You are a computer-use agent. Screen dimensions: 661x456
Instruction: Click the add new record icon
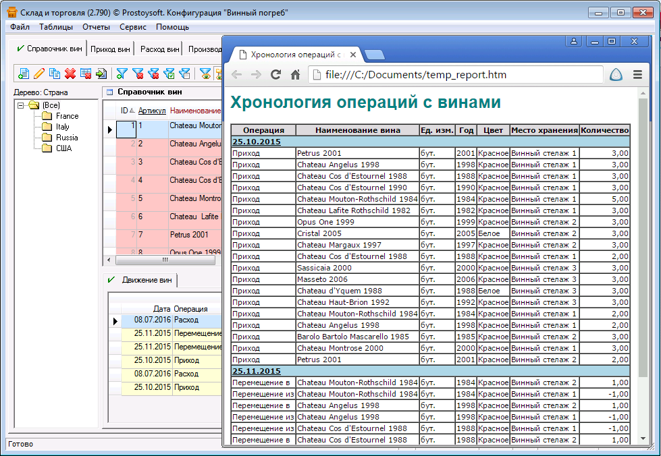[x=24, y=74]
